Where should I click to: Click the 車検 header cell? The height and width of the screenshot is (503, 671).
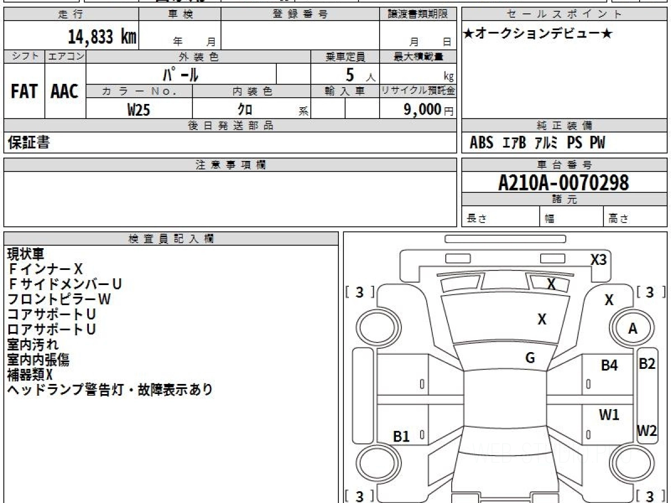pyautogui.click(x=179, y=15)
